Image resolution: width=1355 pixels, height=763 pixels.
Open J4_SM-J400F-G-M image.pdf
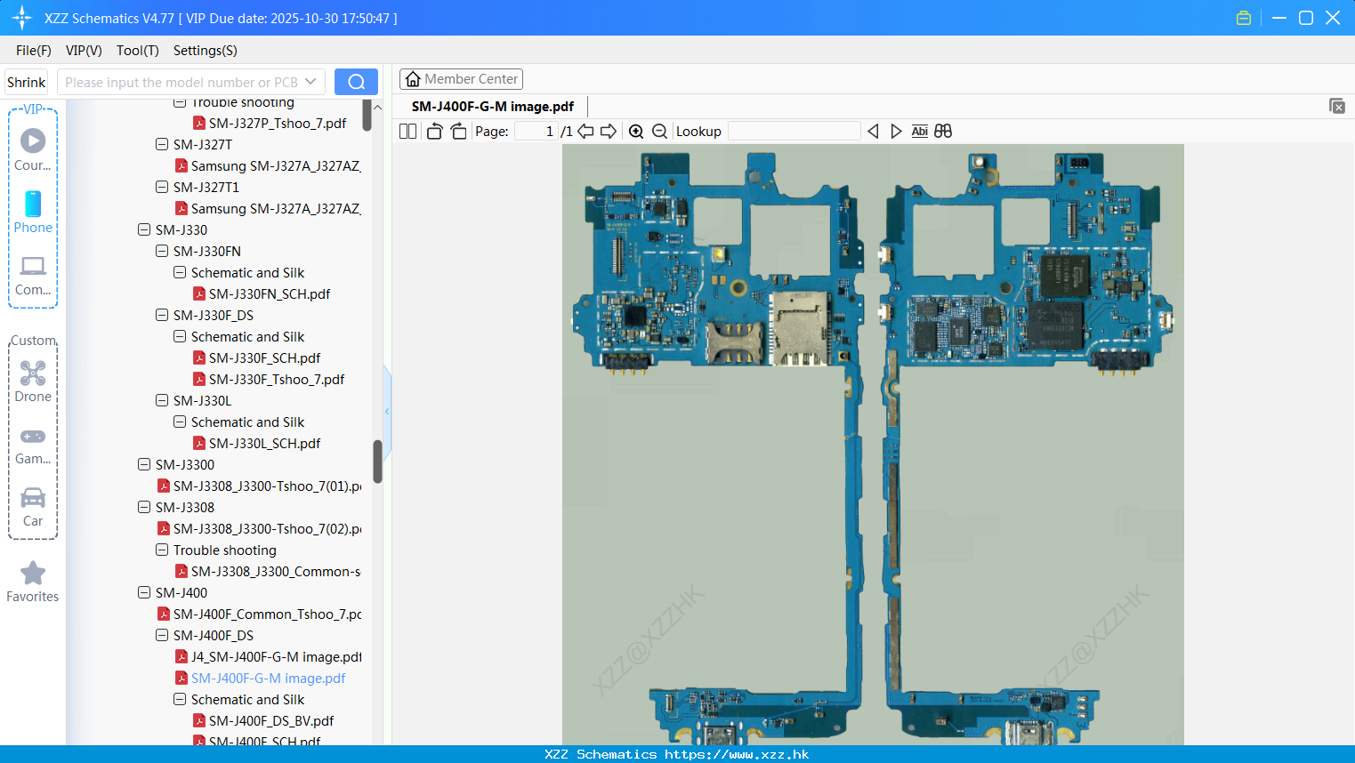(x=276, y=656)
